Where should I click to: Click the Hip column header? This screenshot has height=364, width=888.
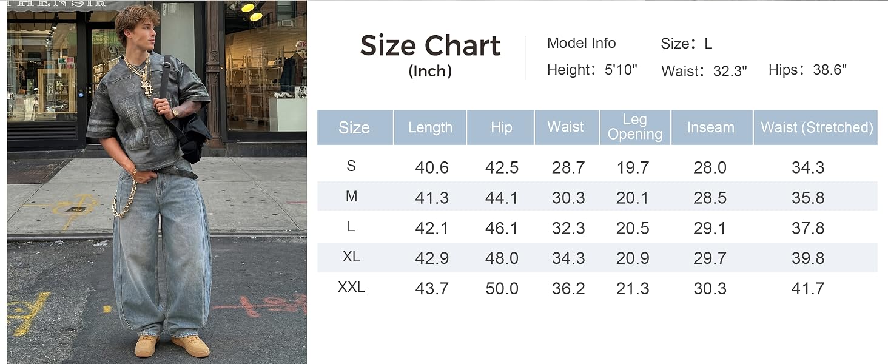[500, 127]
